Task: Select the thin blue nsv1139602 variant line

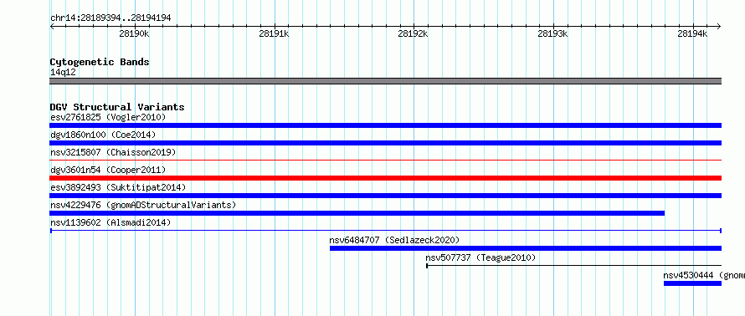Action: click(x=385, y=231)
